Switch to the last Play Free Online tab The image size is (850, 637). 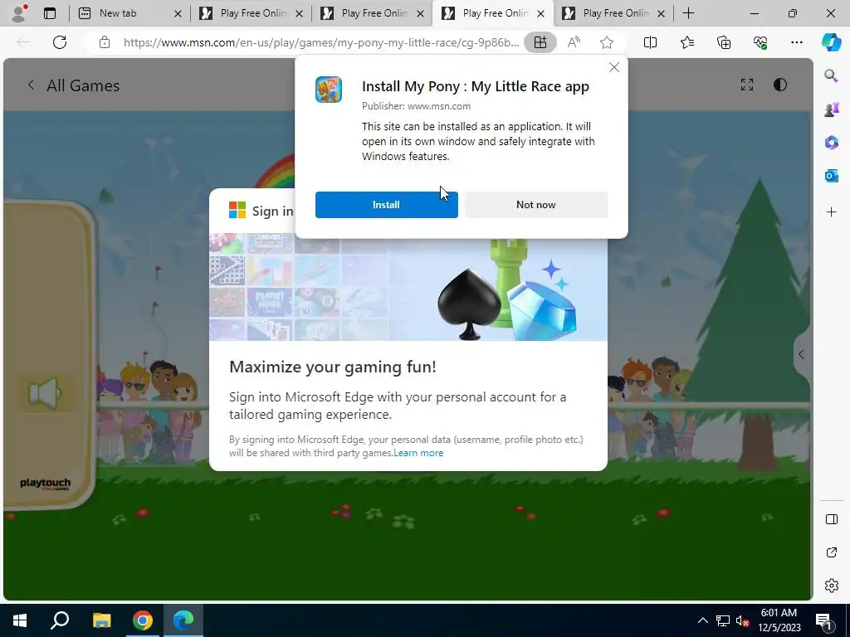[615, 13]
